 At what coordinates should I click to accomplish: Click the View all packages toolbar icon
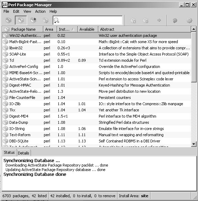(x=9, y=20)
